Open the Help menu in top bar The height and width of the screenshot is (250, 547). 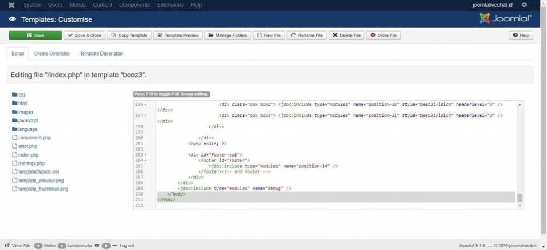(197, 5)
